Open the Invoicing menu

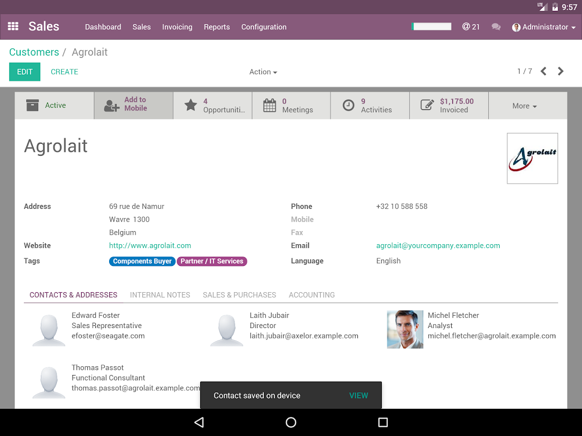pos(177,27)
